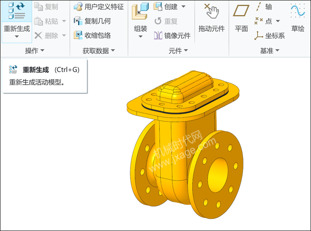Click the 创建 create component icon
Viewport: 311px width, 231px height.
pyautogui.click(x=158, y=7)
